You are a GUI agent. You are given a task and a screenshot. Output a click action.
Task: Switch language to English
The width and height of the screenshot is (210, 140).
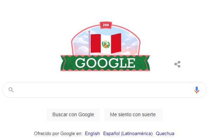coord(92,134)
